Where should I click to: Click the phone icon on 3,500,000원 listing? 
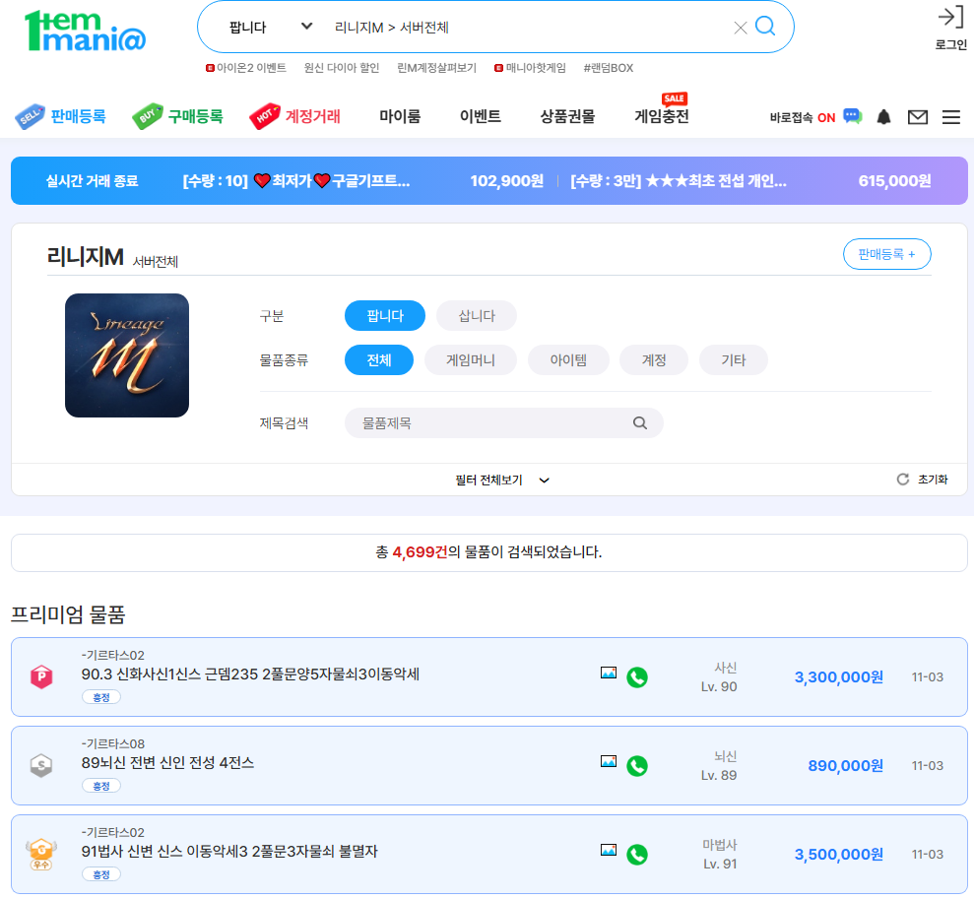tap(637, 855)
